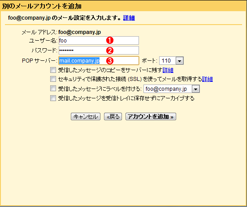Focus the ユーザー名 input field

99,41
